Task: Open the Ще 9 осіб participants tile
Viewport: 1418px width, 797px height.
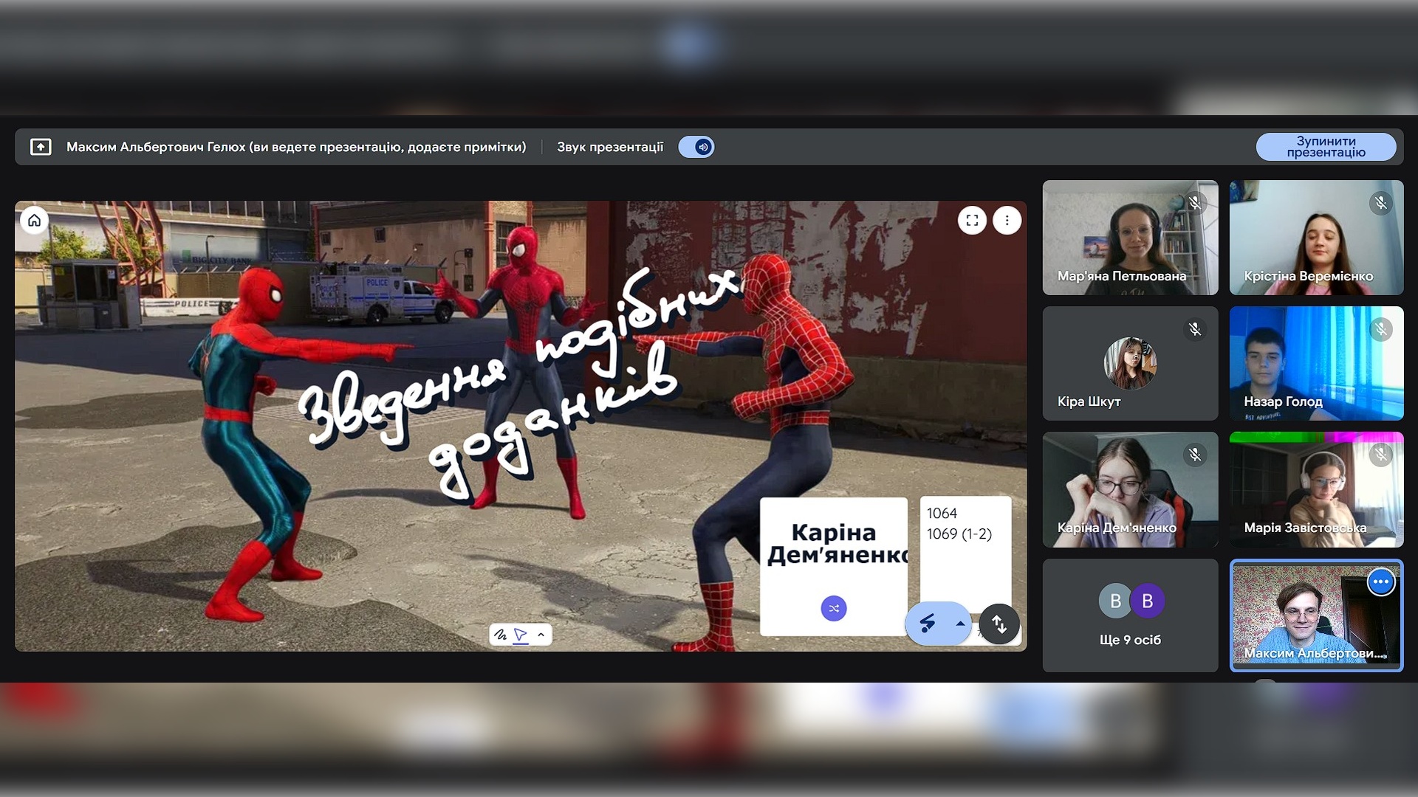Action: point(1130,615)
